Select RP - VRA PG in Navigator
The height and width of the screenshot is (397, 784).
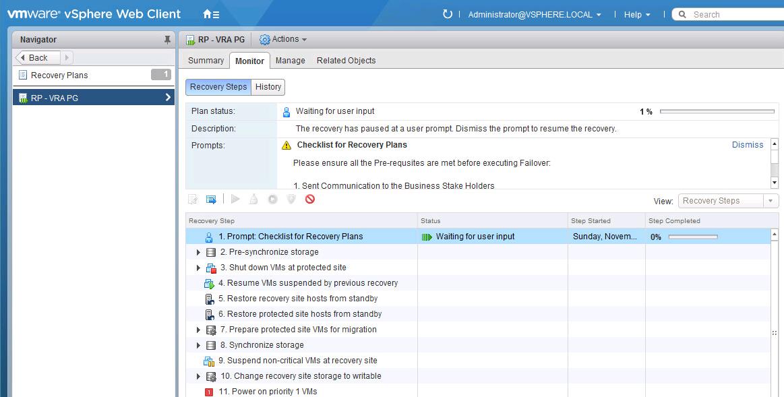pos(94,98)
